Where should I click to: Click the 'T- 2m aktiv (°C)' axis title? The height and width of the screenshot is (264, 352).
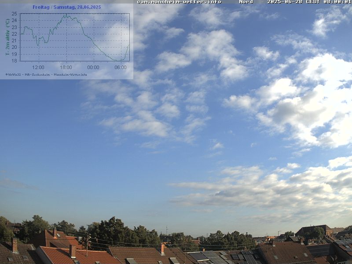point(7,37)
